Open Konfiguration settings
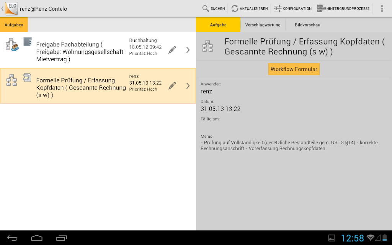Viewport: 392px width, 245px height. [293, 8]
